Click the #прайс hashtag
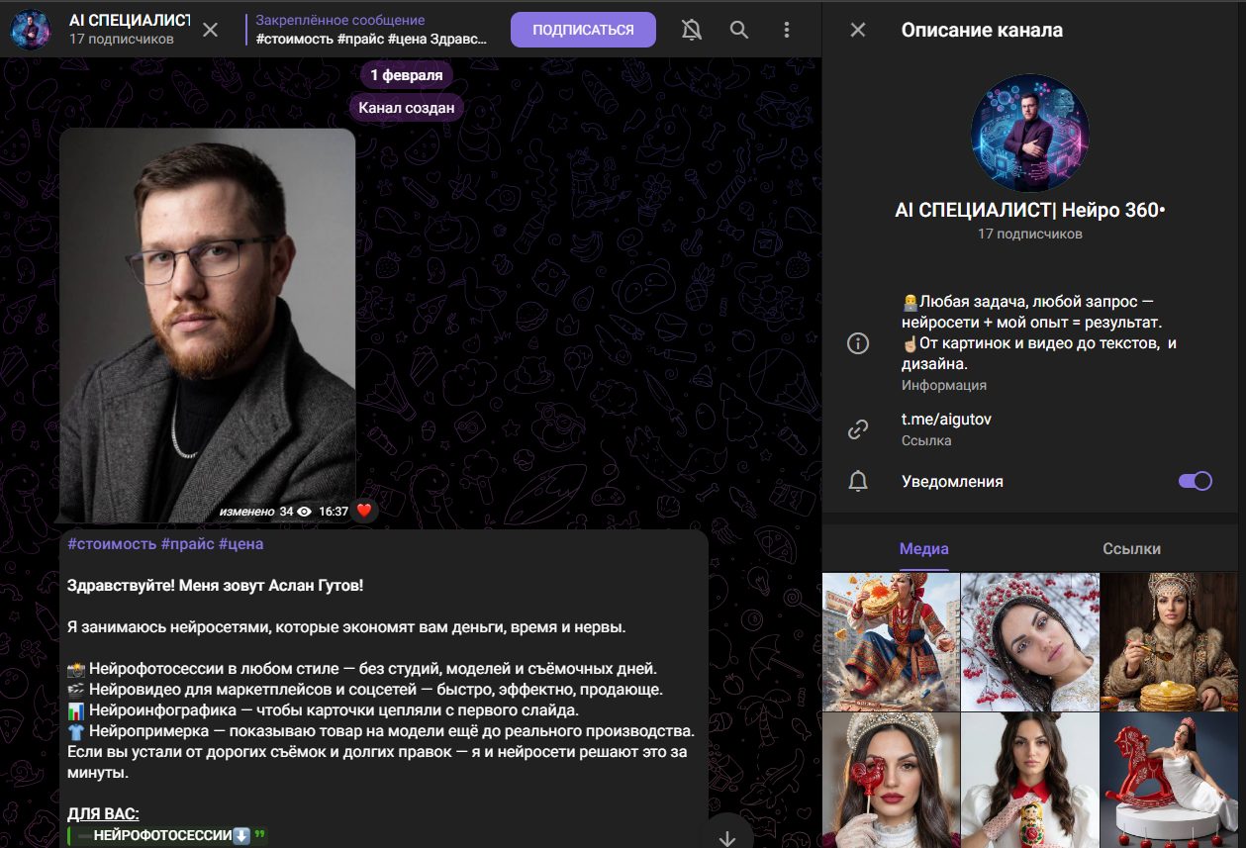 pyautogui.click(x=187, y=544)
